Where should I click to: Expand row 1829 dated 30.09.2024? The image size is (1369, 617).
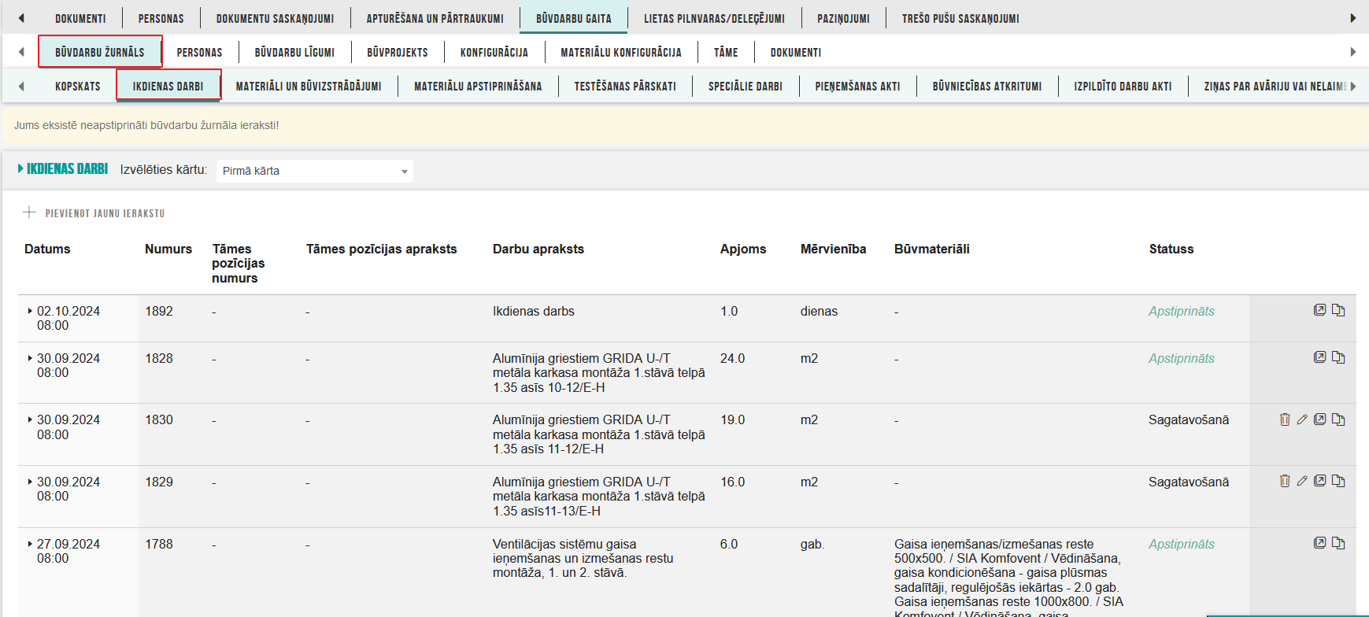(x=30, y=482)
